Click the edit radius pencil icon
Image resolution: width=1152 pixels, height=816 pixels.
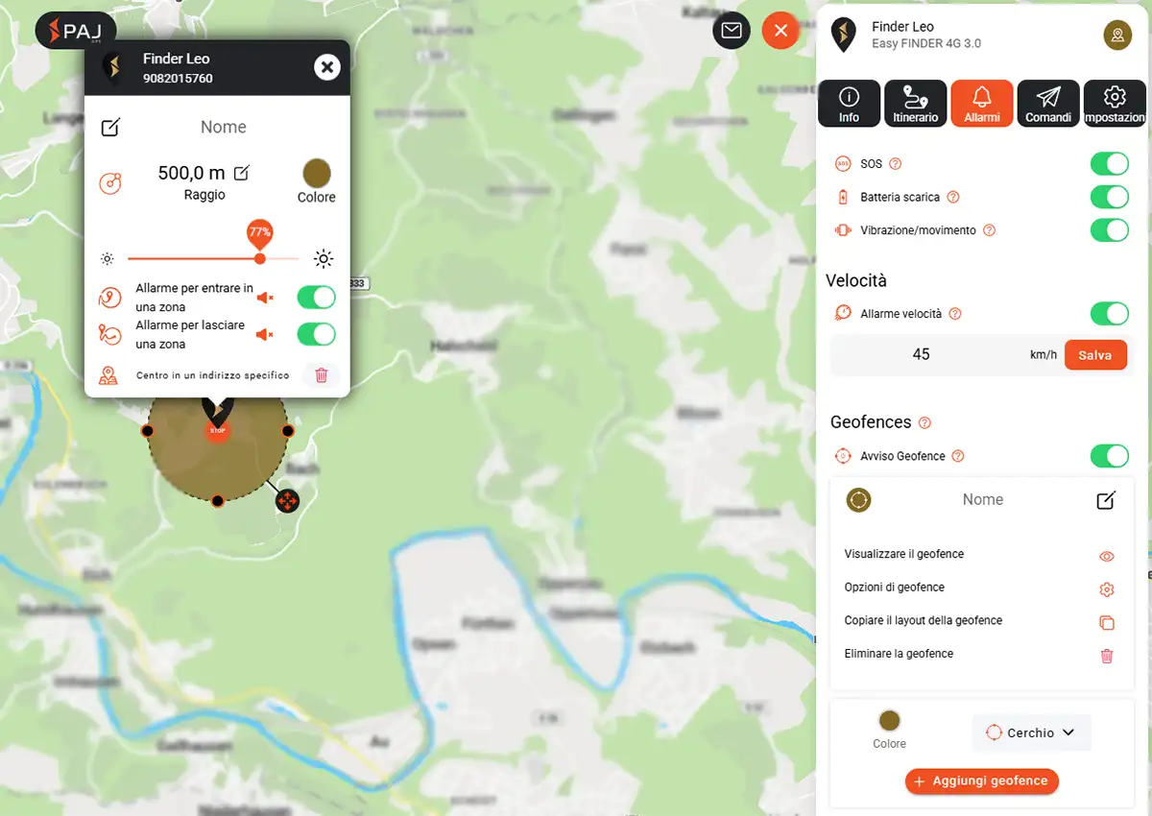coord(242,173)
